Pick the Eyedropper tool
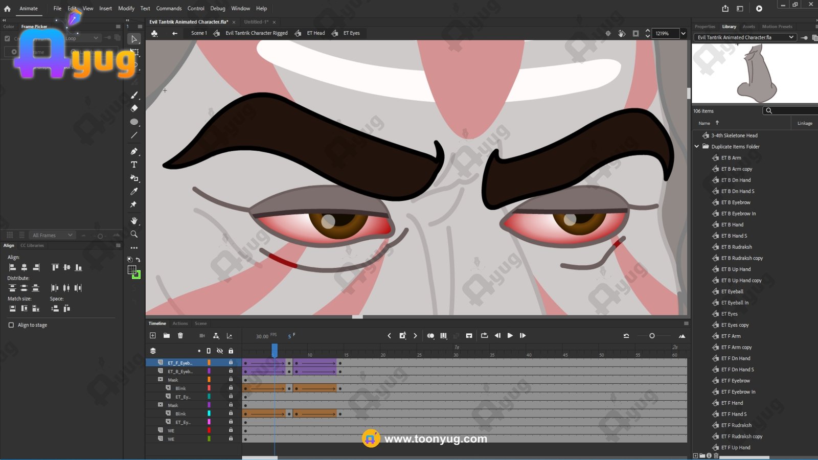This screenshot has width=818, height=460. (134, 191)
